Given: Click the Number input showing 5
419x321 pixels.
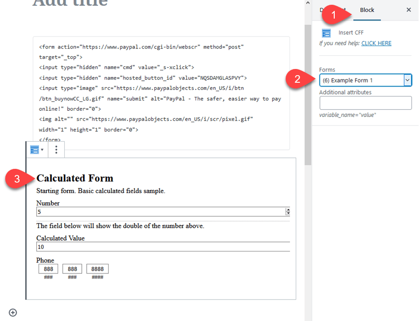Looking at the screenshot, I should pyautogui.click(x=143, y=211).
